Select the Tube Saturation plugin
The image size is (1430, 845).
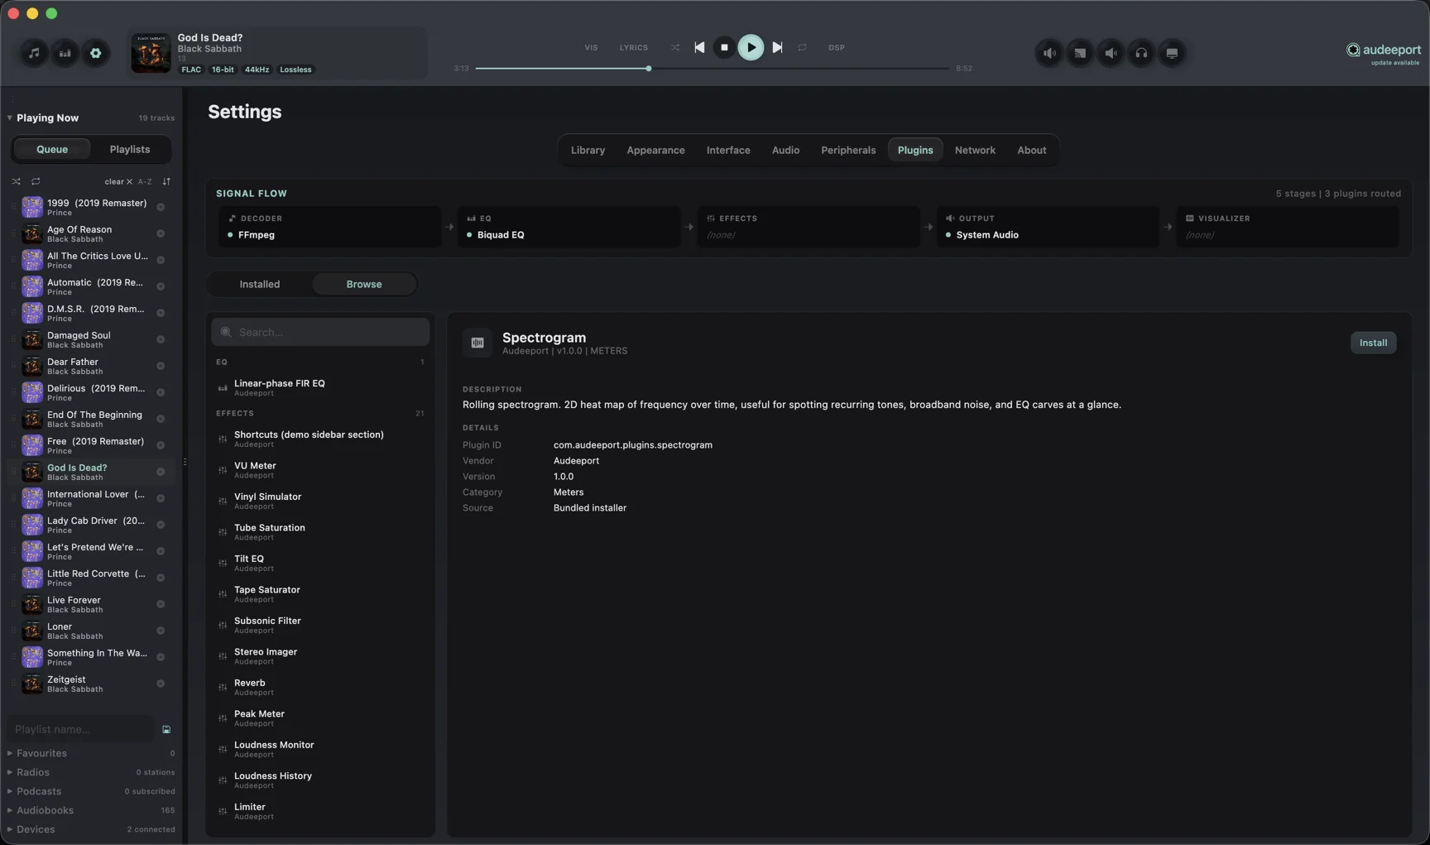(320, 532)
